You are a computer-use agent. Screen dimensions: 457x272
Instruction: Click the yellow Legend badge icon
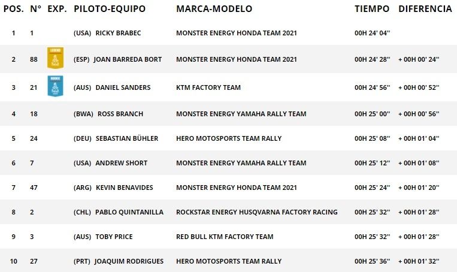coord(55,58)
